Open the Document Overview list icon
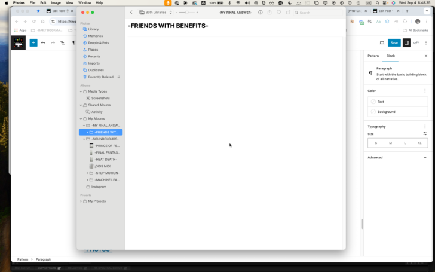Screen dimensions: 435x272 (x=63, y=43)
